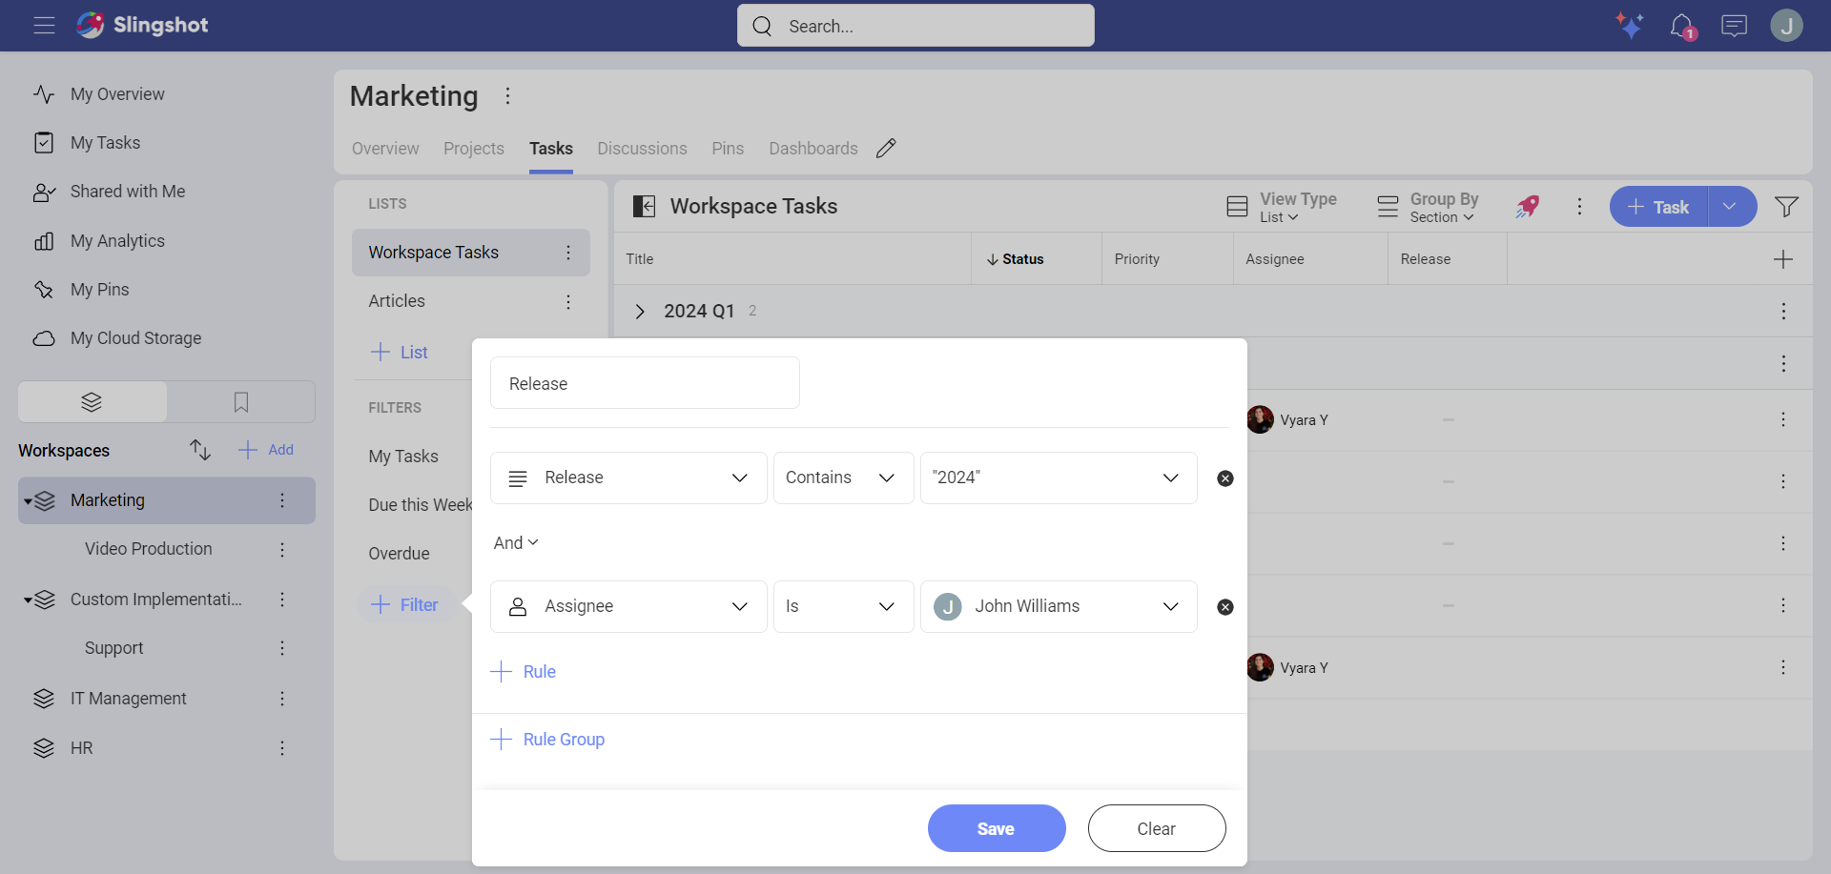Open the Assignee field dropdown

click(x=628, y=606)
